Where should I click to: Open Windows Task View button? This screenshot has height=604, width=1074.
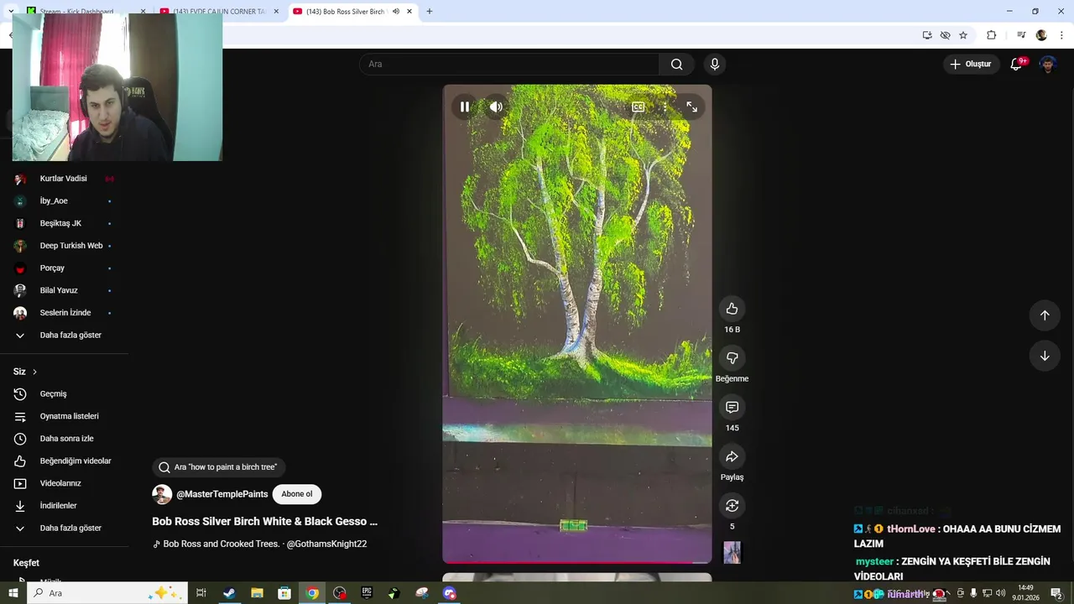[201, 593]
